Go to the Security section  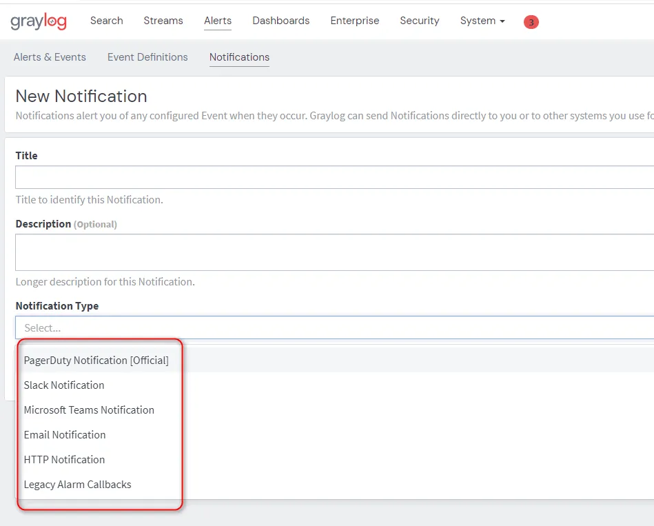[419, 21]
